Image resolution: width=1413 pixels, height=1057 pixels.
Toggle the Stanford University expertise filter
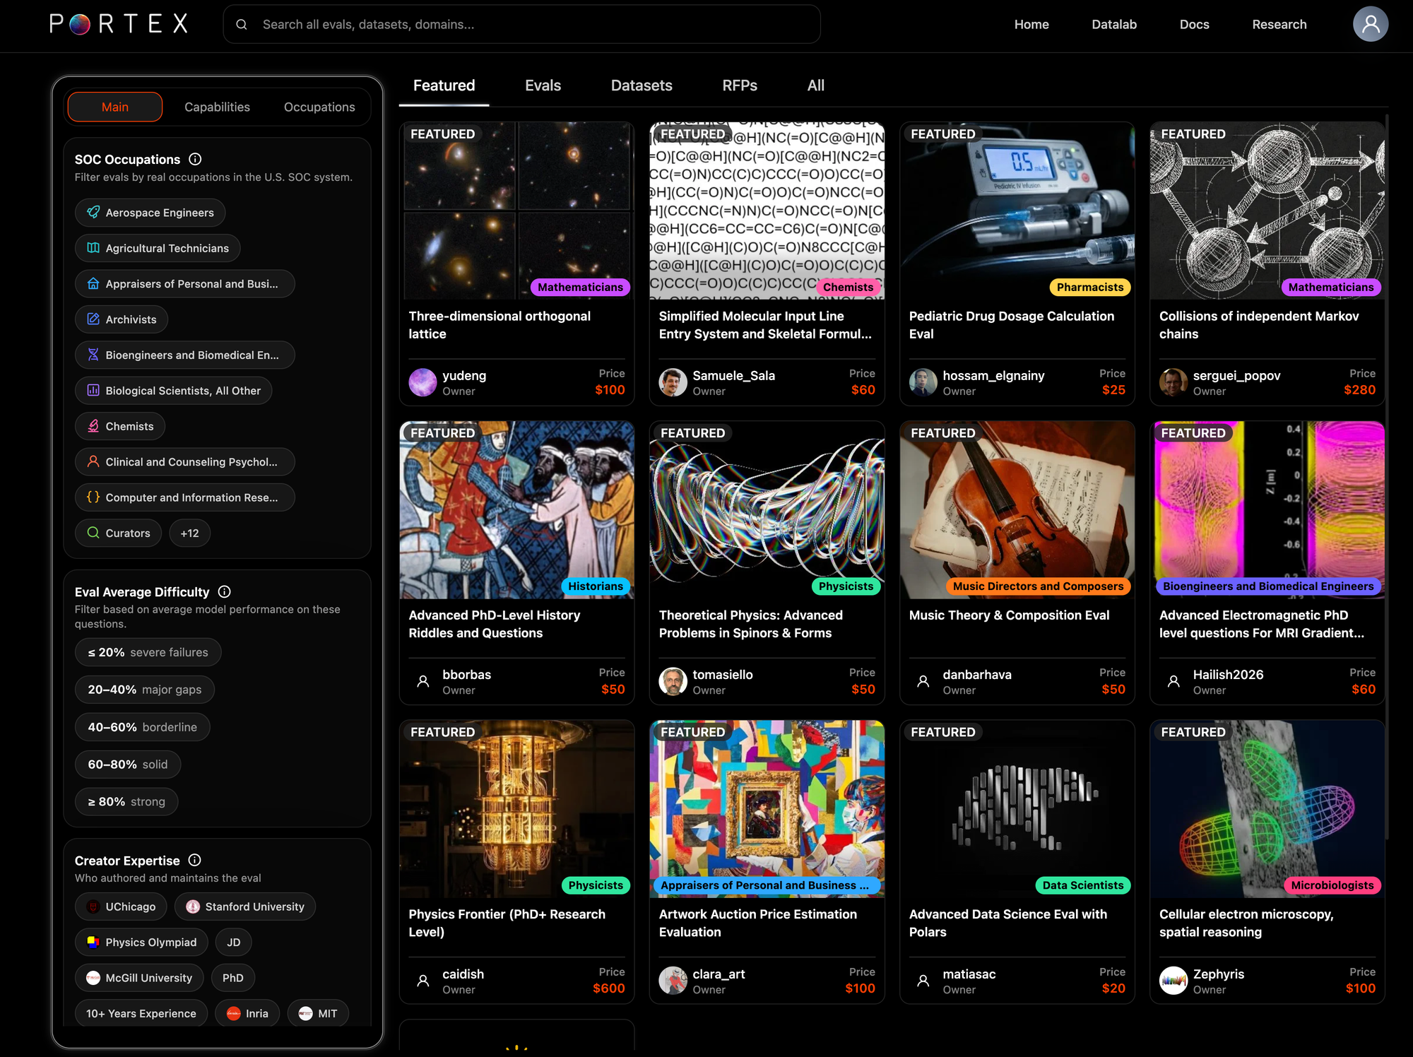245,907
